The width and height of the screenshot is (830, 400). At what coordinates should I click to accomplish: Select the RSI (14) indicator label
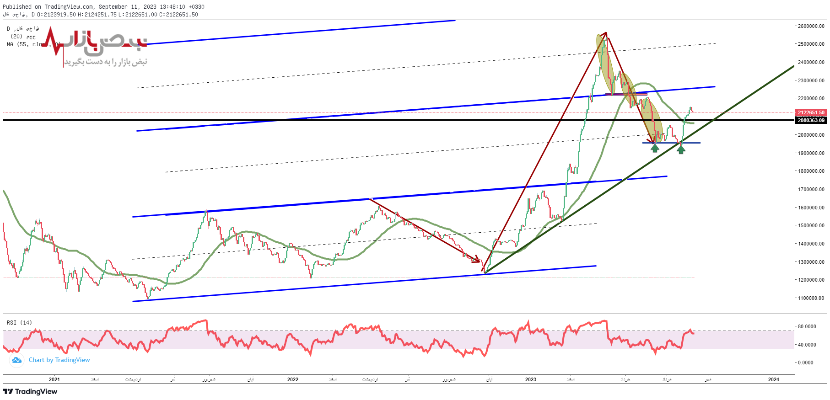coord(20,323)
